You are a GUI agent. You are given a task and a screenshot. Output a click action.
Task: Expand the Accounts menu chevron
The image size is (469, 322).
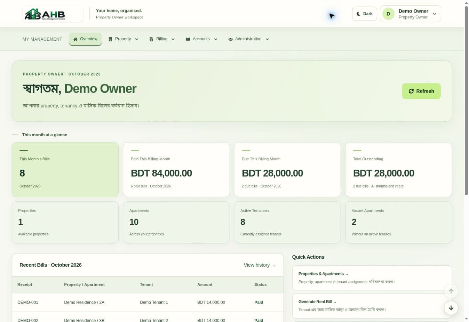click(x=216, y=39)
